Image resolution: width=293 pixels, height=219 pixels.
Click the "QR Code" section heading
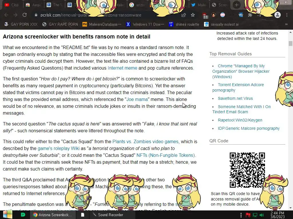[219, 141]
